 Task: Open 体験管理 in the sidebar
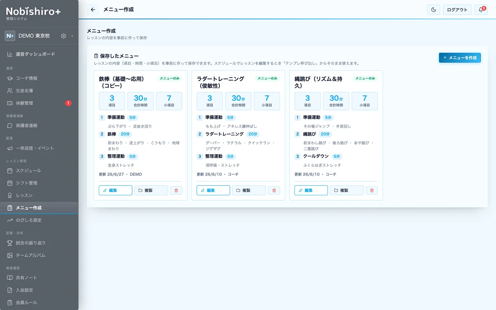click(x=39, y=103)
